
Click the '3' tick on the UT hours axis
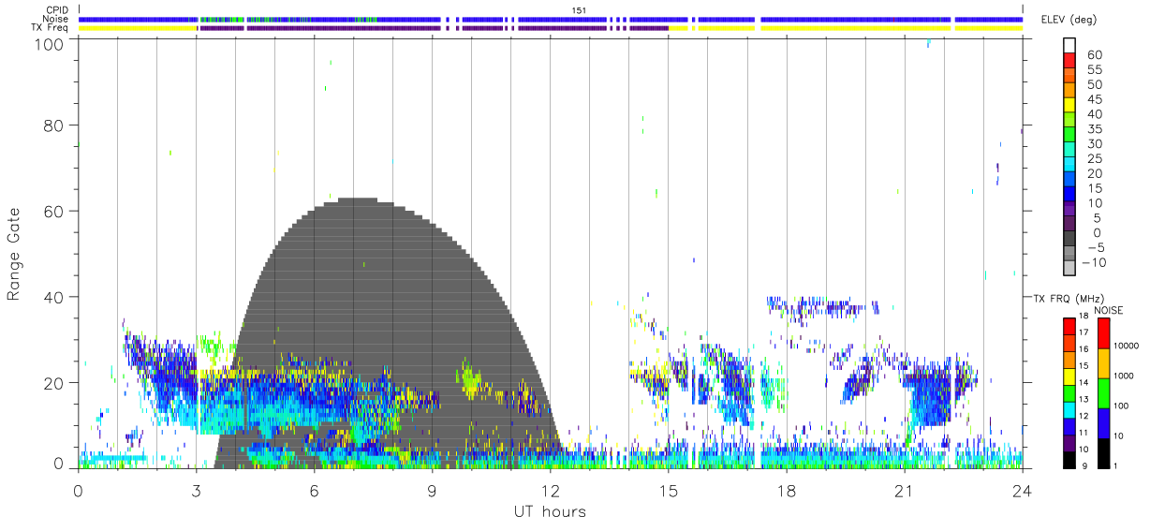(196, 491)
